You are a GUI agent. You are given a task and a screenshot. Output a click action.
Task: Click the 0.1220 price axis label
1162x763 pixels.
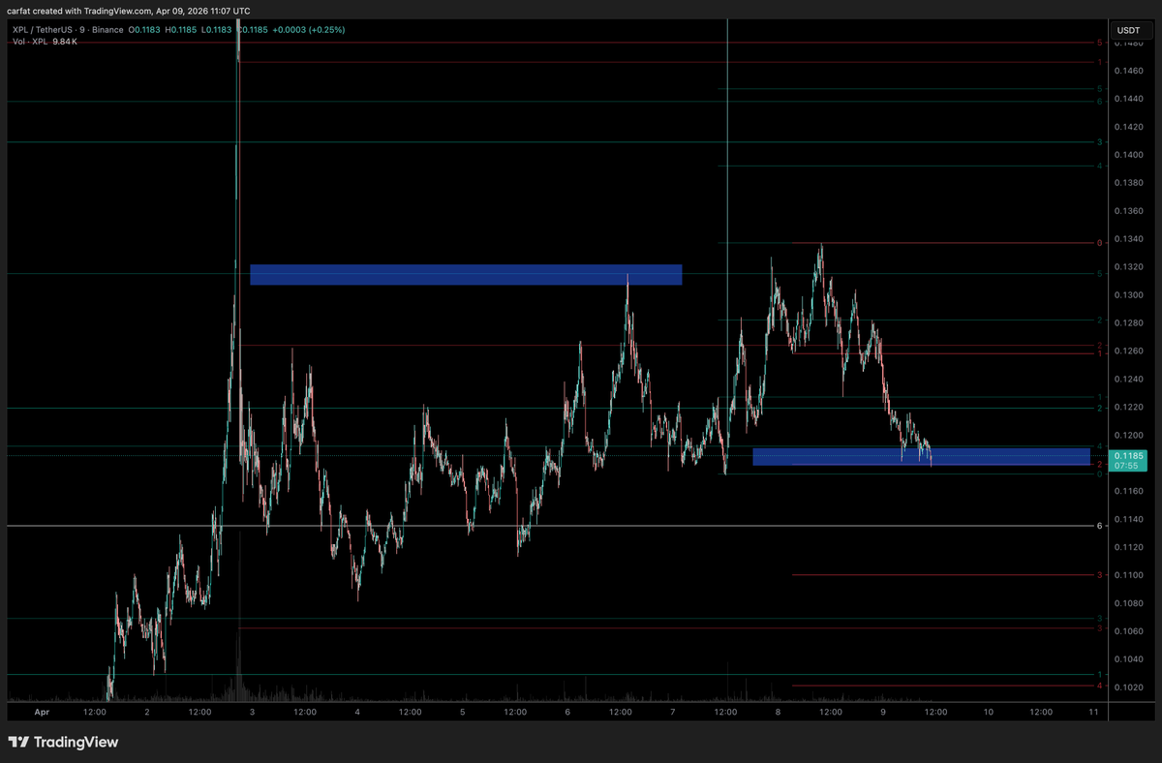1127,408
